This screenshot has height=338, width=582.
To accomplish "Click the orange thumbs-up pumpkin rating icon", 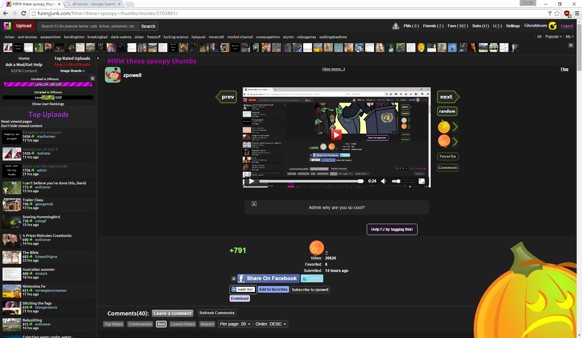I will [444, 127].
